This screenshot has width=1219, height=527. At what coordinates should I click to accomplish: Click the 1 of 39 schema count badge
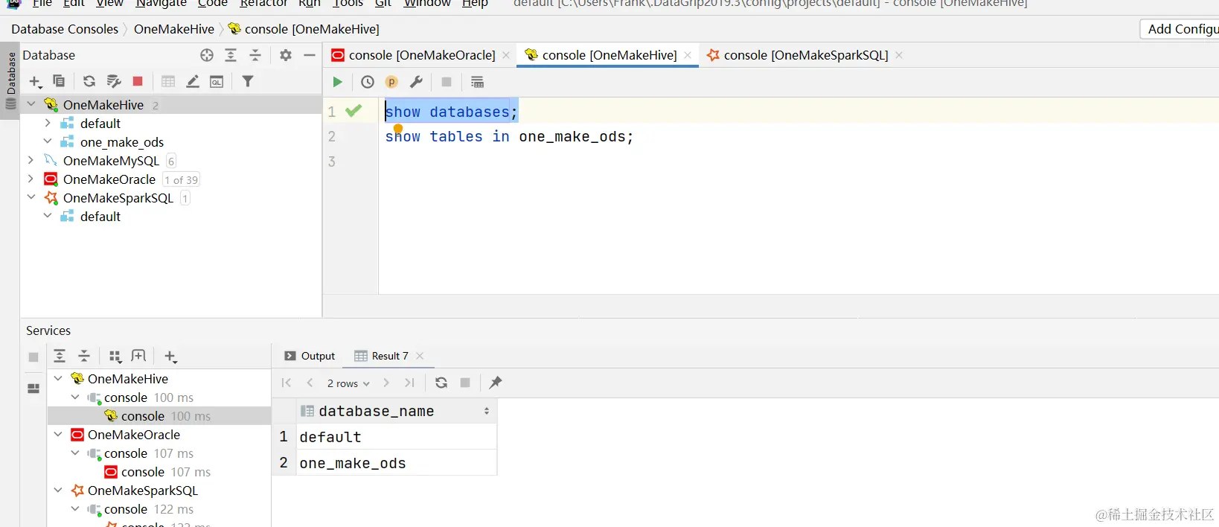tap(182, 179)
